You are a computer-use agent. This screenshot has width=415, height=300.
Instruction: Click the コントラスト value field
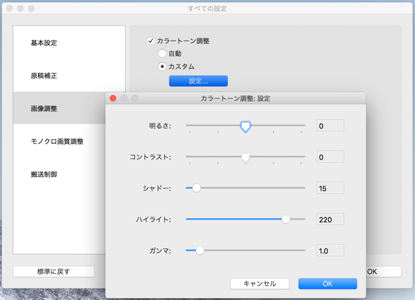[331, 157]
